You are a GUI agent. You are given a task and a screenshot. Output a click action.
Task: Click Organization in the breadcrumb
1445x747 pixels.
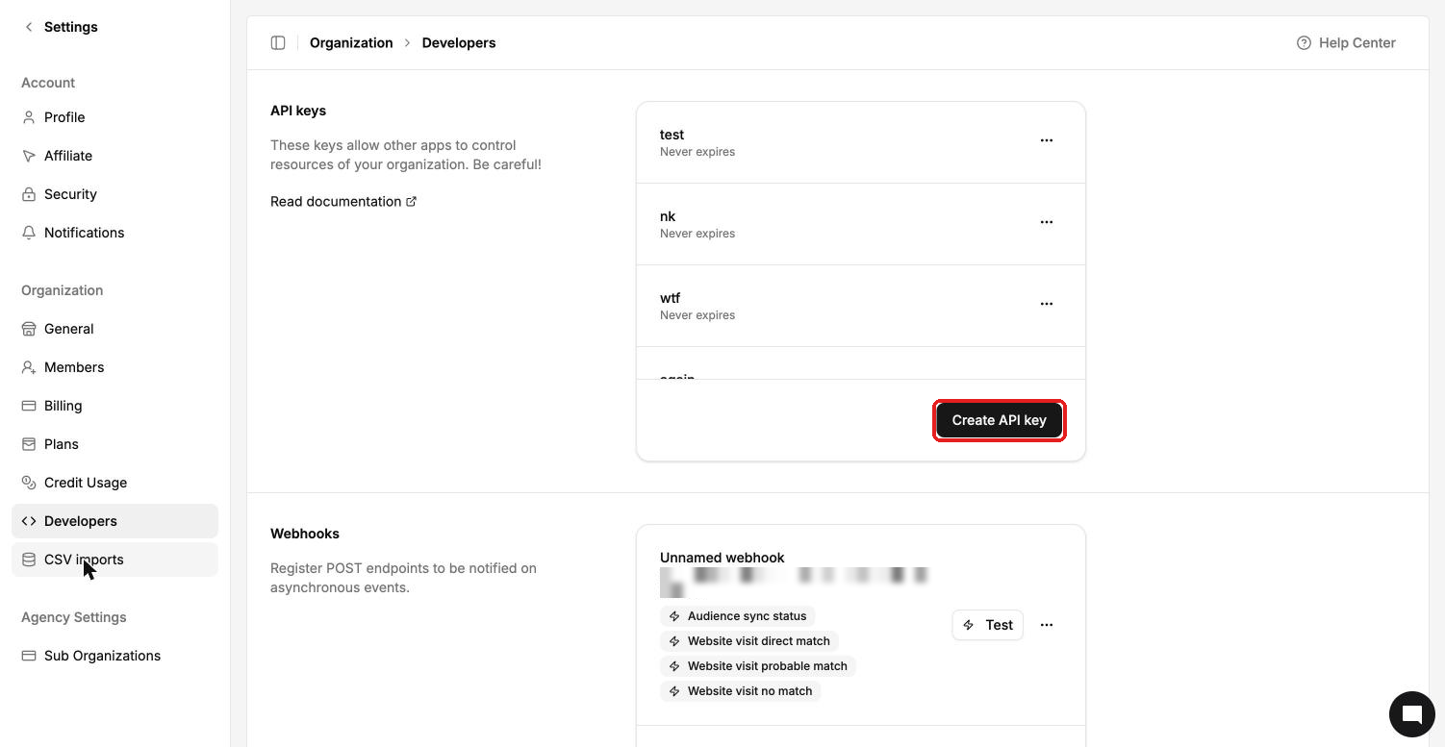pyautogui.click(x=351, y=42)
